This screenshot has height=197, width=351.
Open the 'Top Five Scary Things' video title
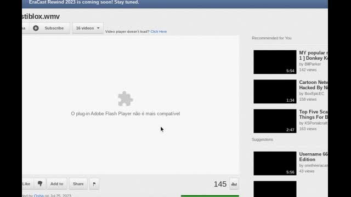pos(313,114)
